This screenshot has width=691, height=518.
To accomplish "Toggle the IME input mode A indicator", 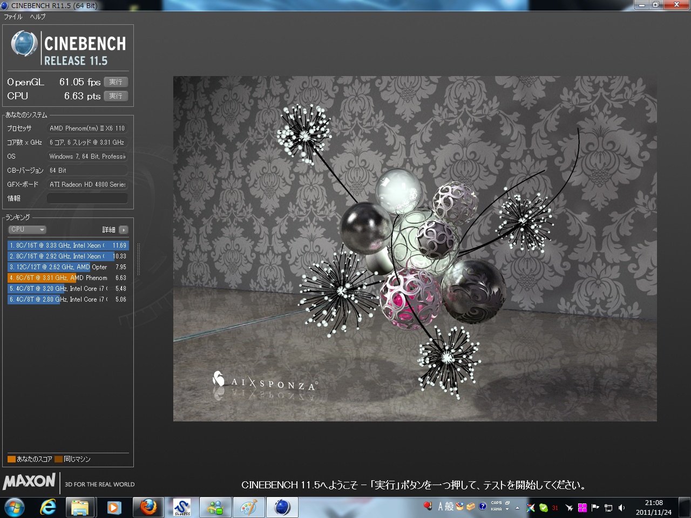I will (x=441, y=506).
